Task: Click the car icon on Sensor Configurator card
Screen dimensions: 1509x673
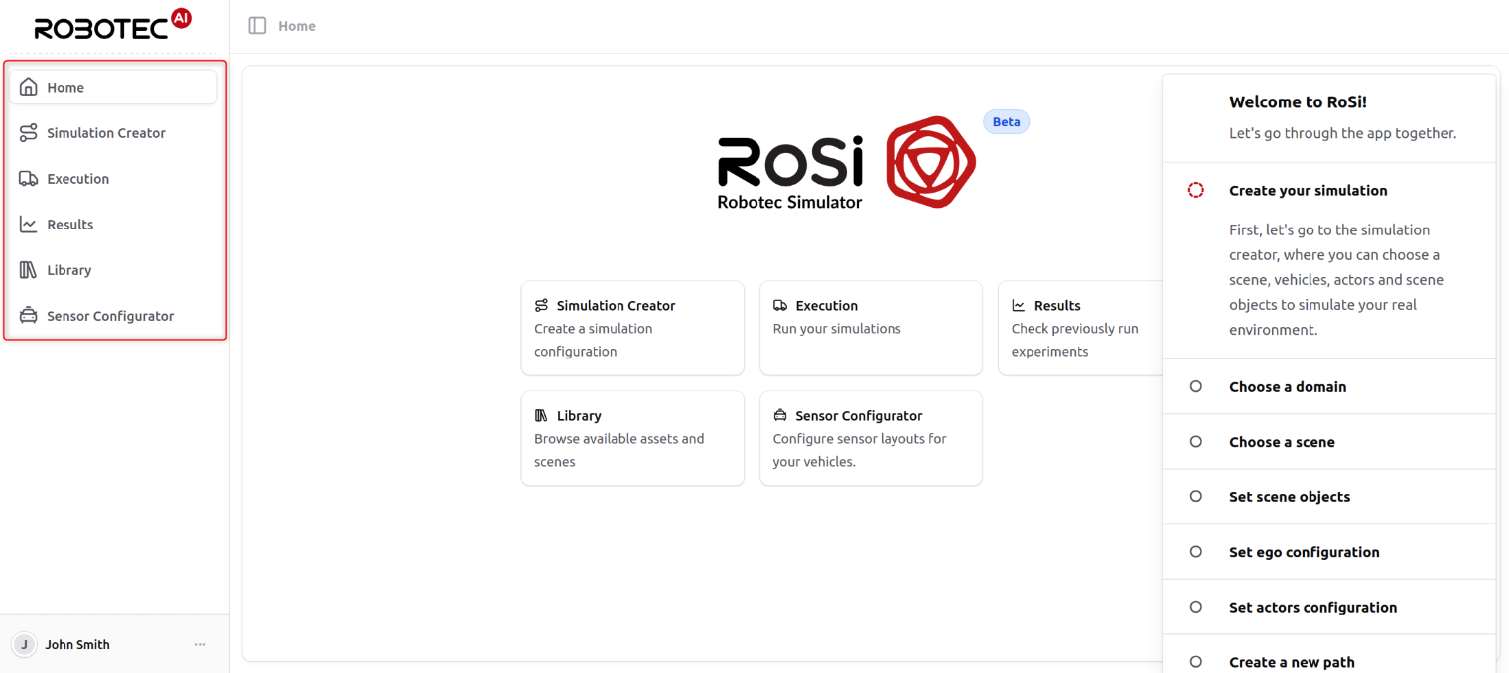Action: tap(780, 415)
